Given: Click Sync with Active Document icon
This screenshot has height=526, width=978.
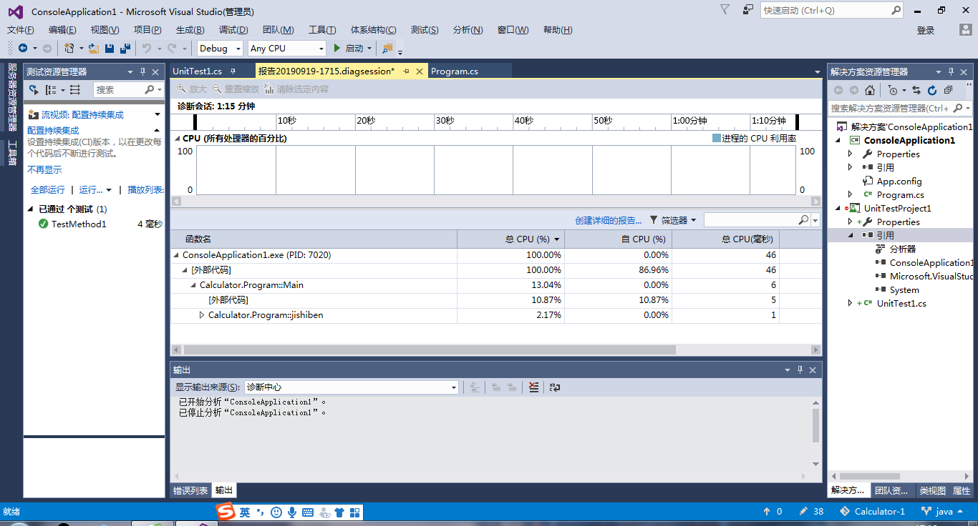Looking at the screenshot, I should point(916,90).
